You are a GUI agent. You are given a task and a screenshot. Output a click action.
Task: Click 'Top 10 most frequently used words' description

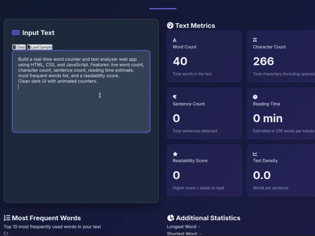[x=52, y=227]
